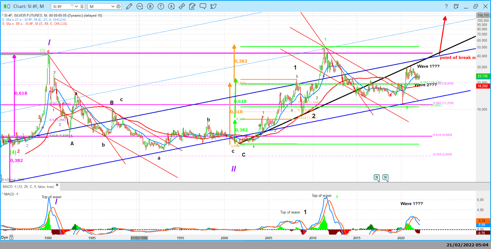This screenshot has width=491, height=249.
Task: Click the Dyn label in time axis
Action: pos(5,237)
